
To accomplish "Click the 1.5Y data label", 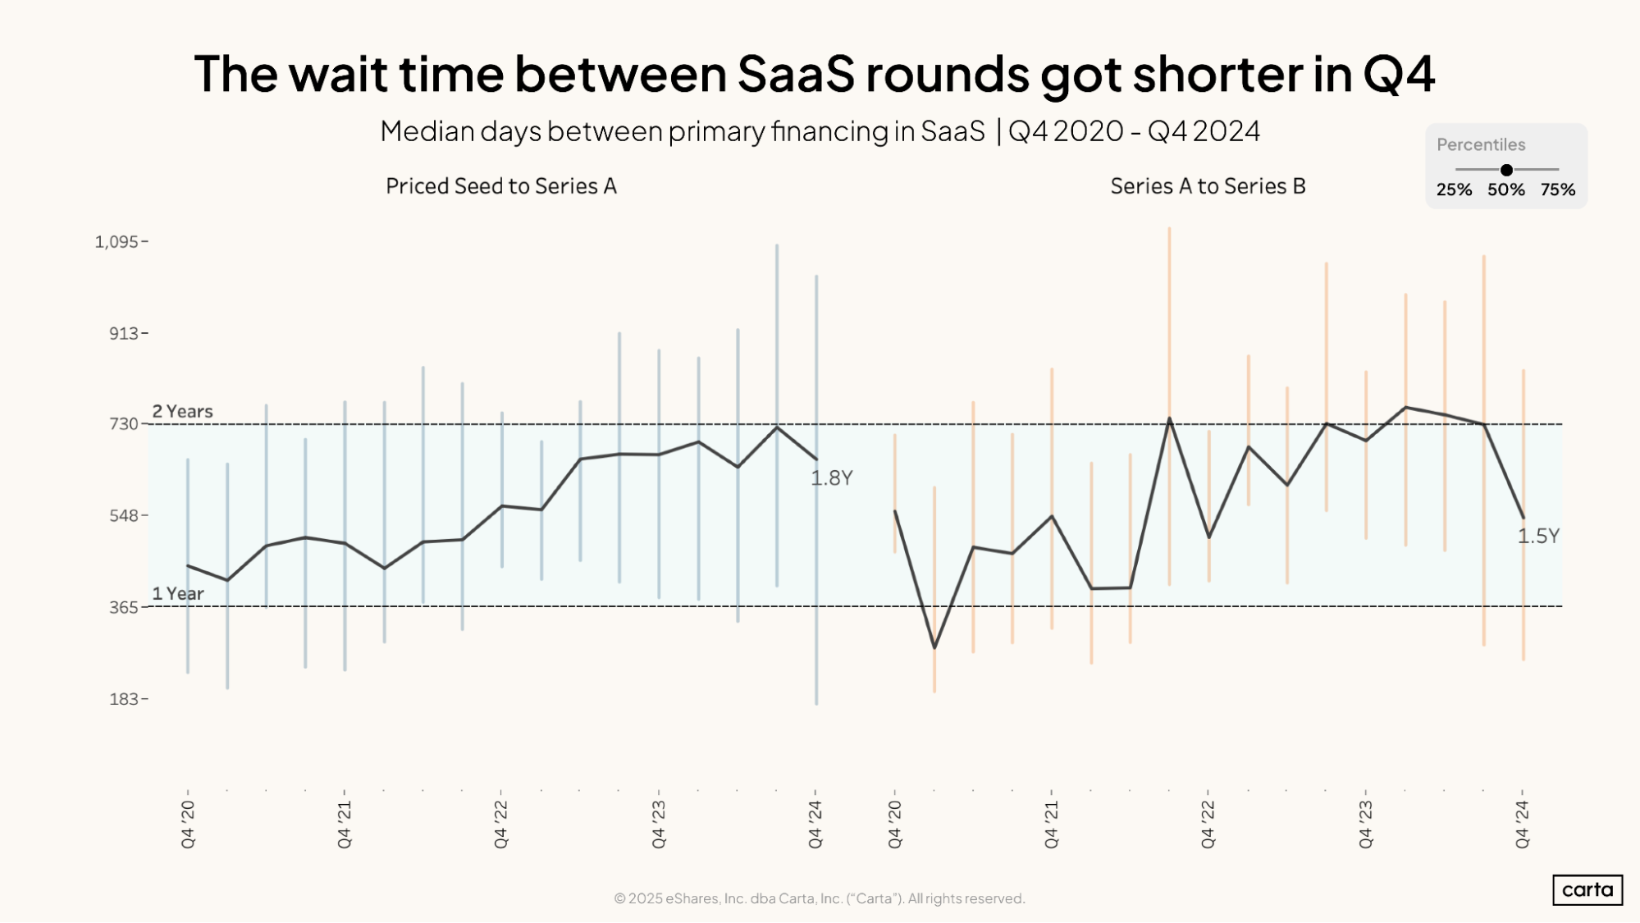I will 1537,537.
